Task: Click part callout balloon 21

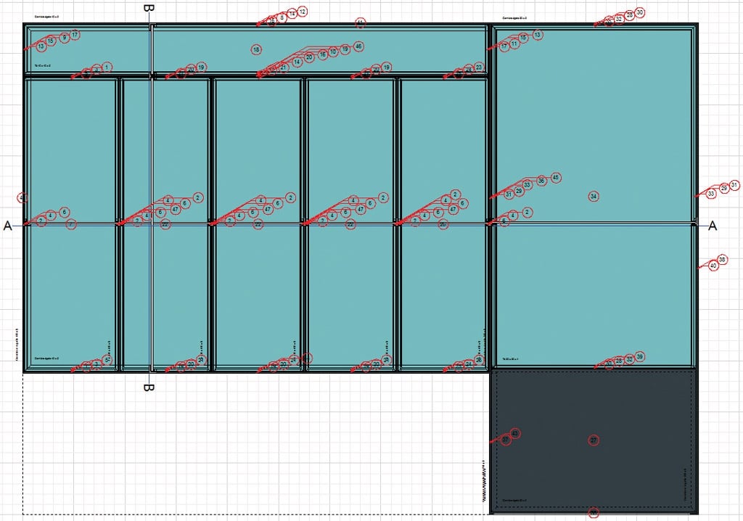Action: click(x=284, y=67)
